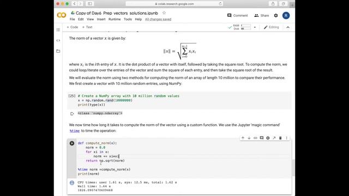Click the %time documentation link

click(x=75, y=131)
